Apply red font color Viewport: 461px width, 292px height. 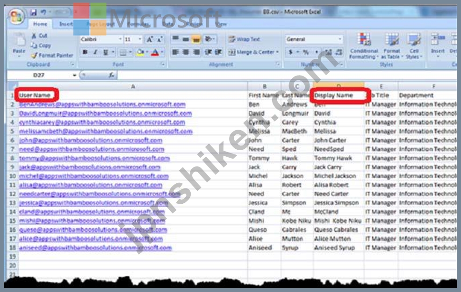point(155,53)
